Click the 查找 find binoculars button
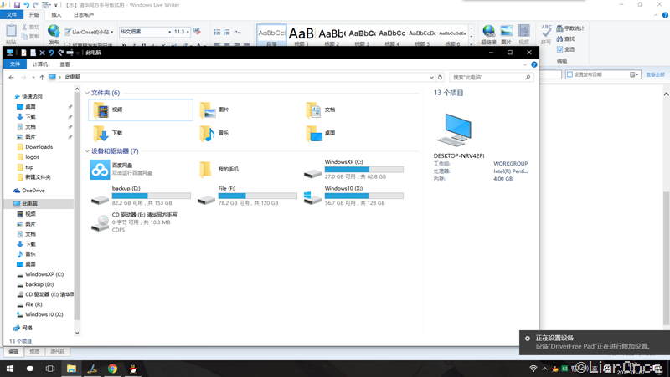This screenshot has height=377, width=670. 565,38
